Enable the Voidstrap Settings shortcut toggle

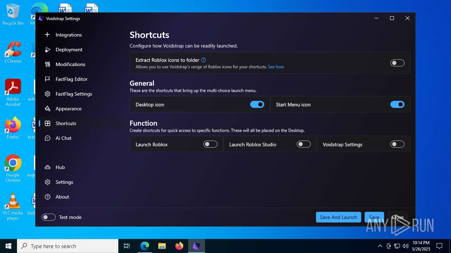click(x=397, y=144)
